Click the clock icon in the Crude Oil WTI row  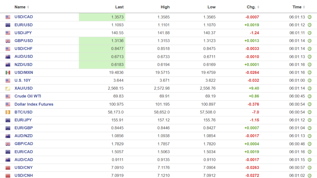click(x=309, y=96)
